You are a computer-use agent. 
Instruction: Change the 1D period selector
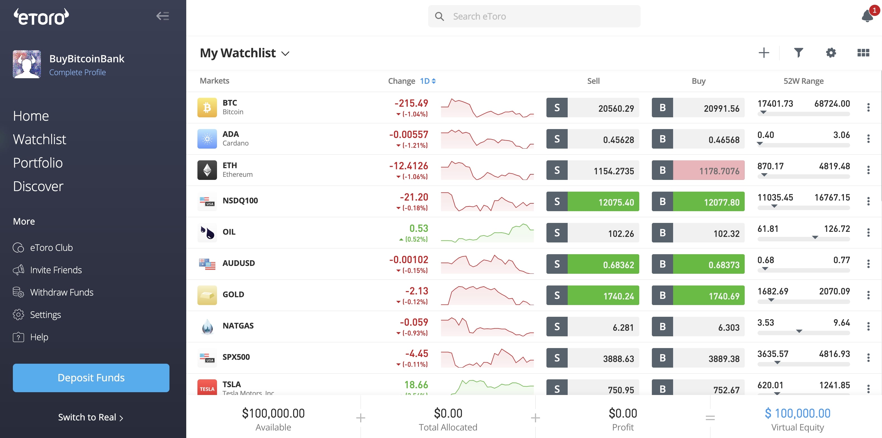[x=428, y=81]
